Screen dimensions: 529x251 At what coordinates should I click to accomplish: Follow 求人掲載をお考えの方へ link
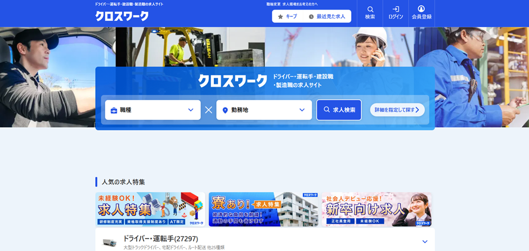coord(300,5)
